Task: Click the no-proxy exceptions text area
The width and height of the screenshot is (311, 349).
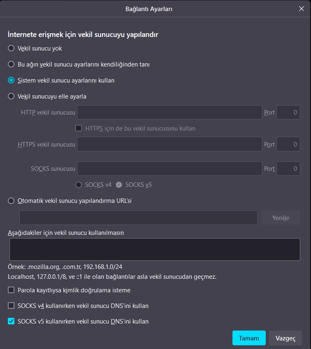Action: 155,249
